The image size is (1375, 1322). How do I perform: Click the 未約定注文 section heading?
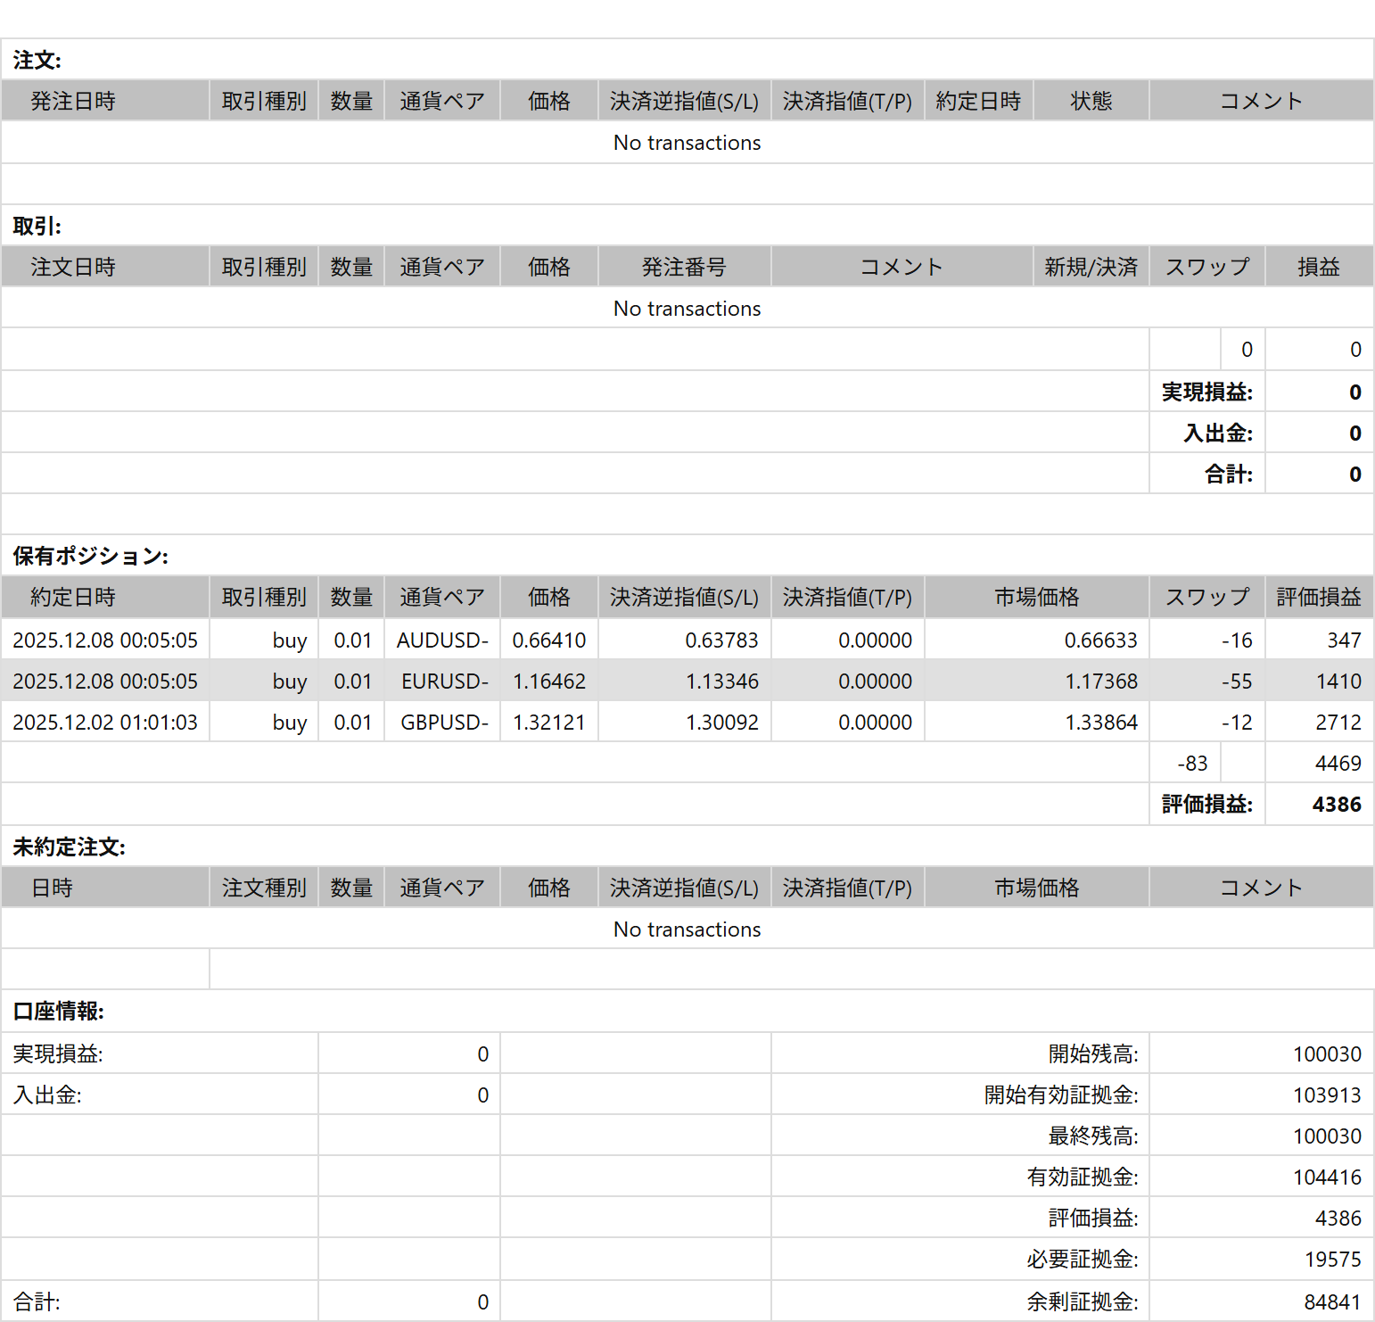(69, 847)
